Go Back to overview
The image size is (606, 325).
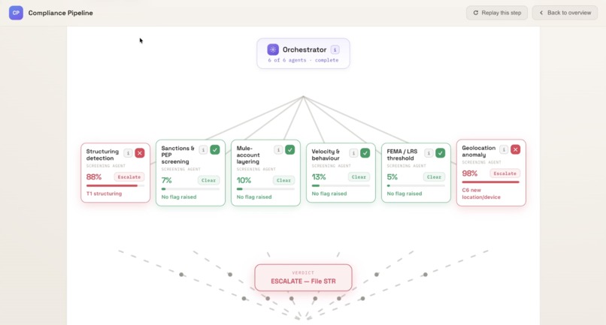tap(565, 13)
